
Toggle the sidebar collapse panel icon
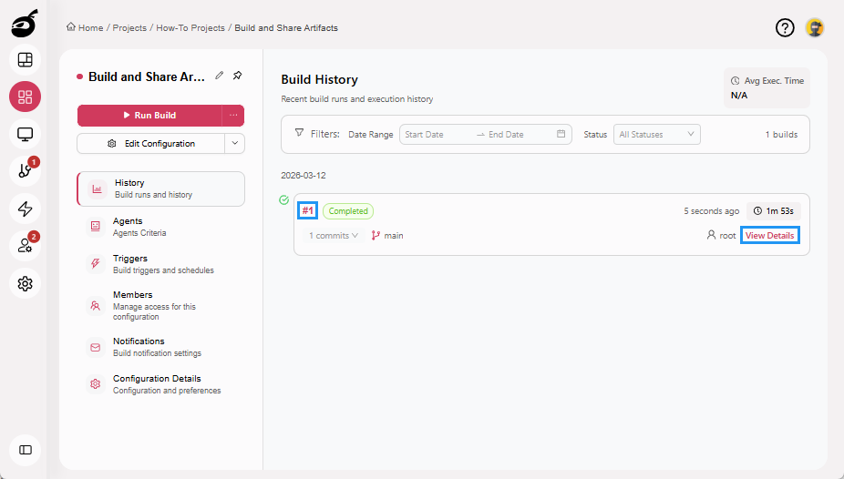25,450
